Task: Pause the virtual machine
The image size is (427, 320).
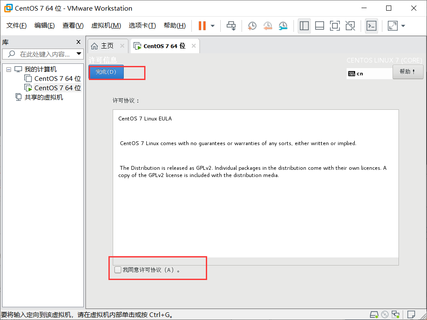Action: [202, 26]
